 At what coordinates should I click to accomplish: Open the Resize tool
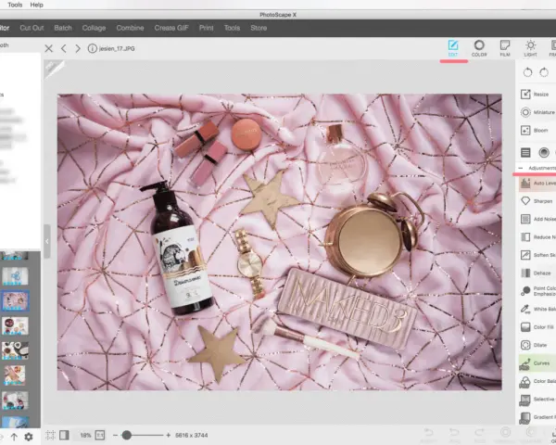(536, 95)
